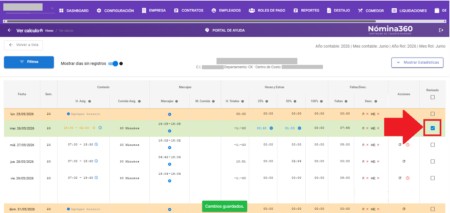The height and width of the screenshot is (213, 450).
Task: Recalculate the jue. 28/05/2026 row with the refresh icon
Action: tap(404, 161)
